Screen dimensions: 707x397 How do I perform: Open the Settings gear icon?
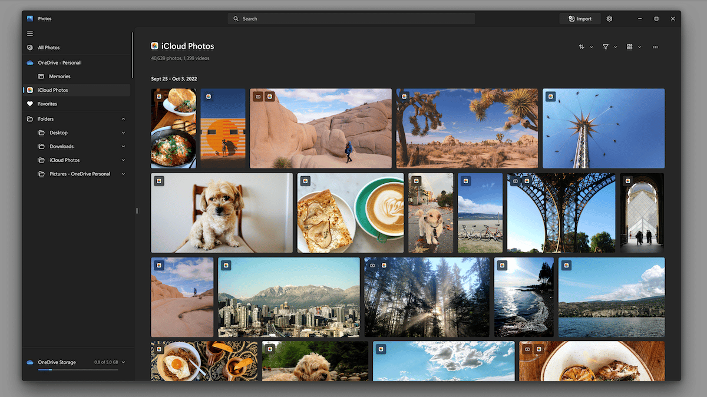pos(609,19)
